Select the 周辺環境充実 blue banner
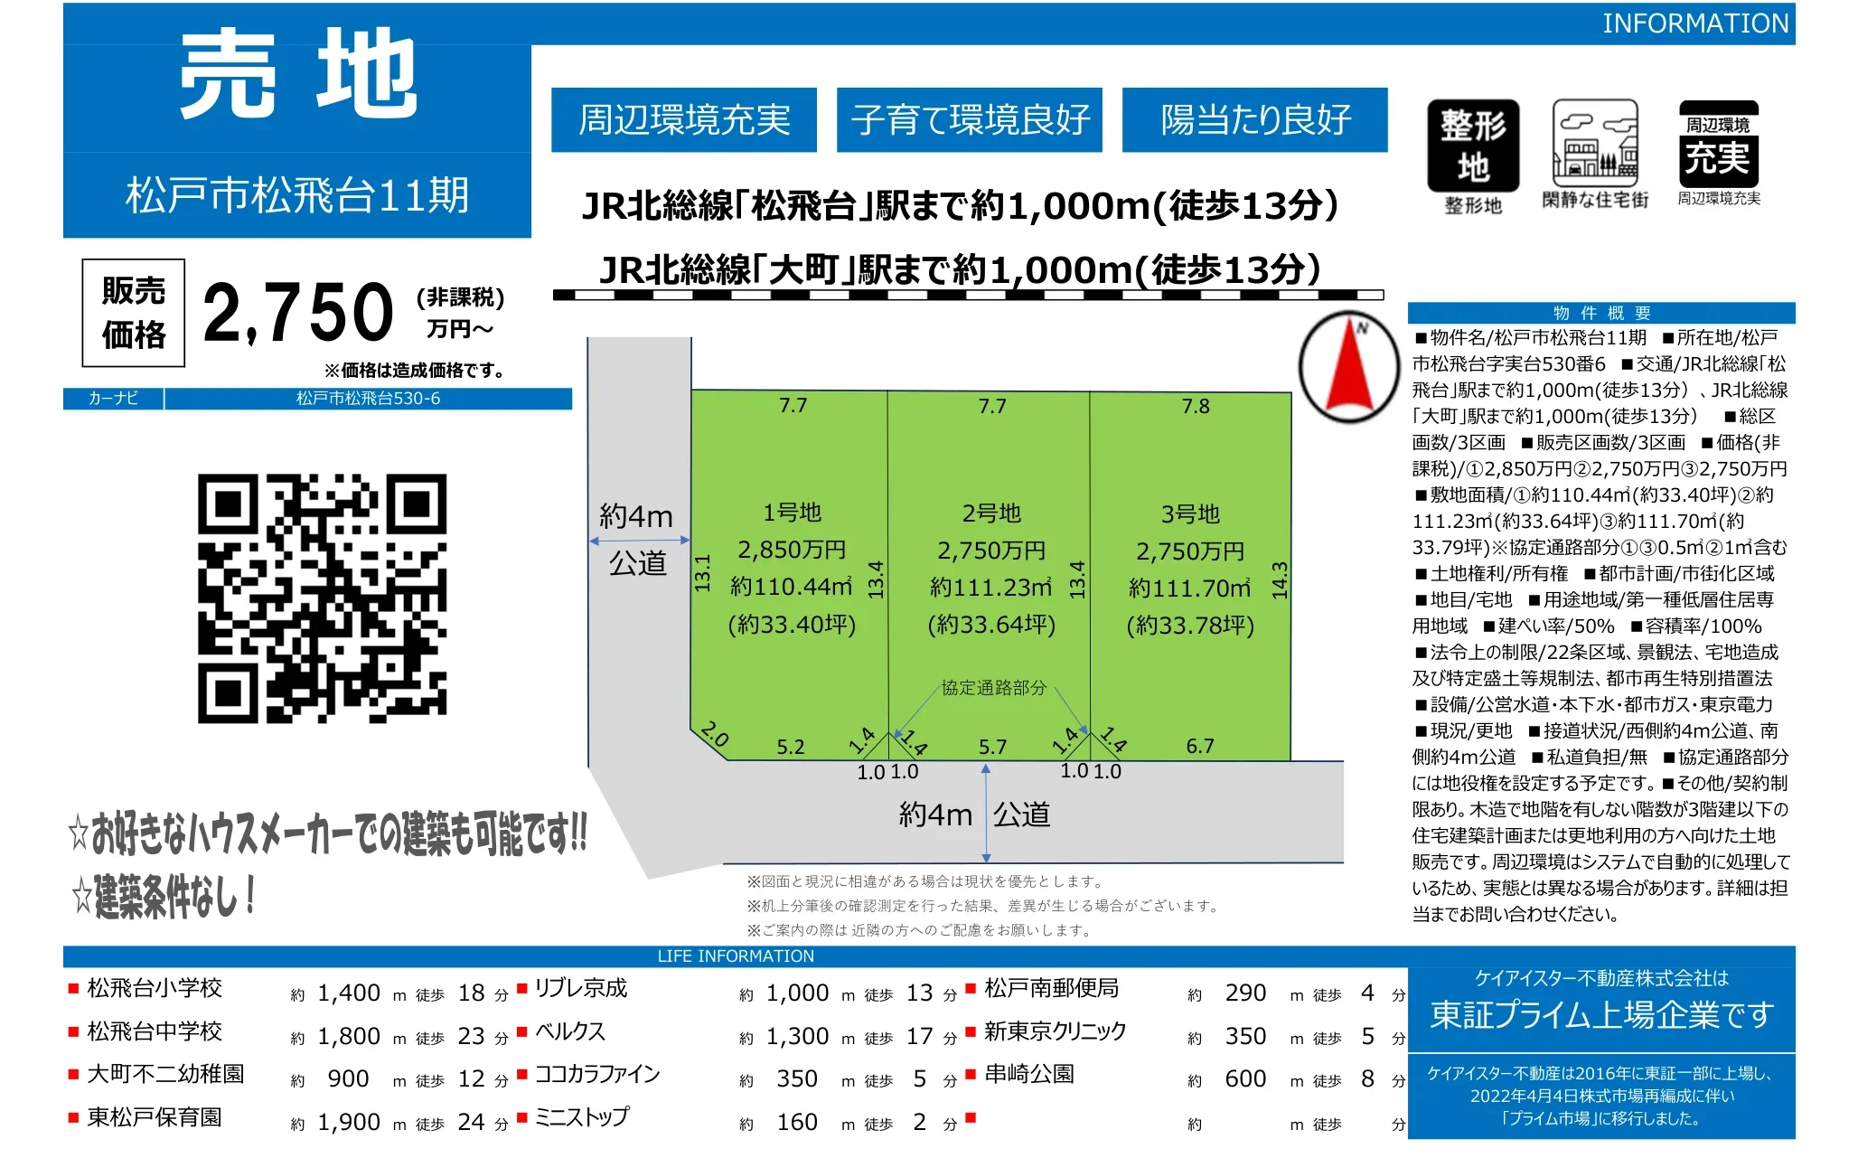Screen dimensions: 1858x1158 (684, 119)
